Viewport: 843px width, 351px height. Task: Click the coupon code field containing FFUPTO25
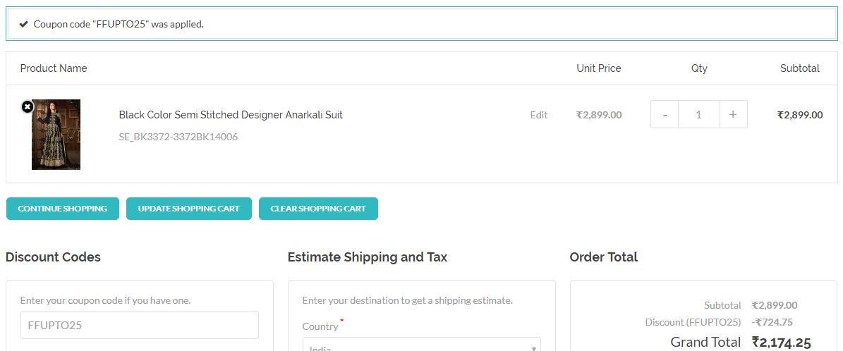140,325
